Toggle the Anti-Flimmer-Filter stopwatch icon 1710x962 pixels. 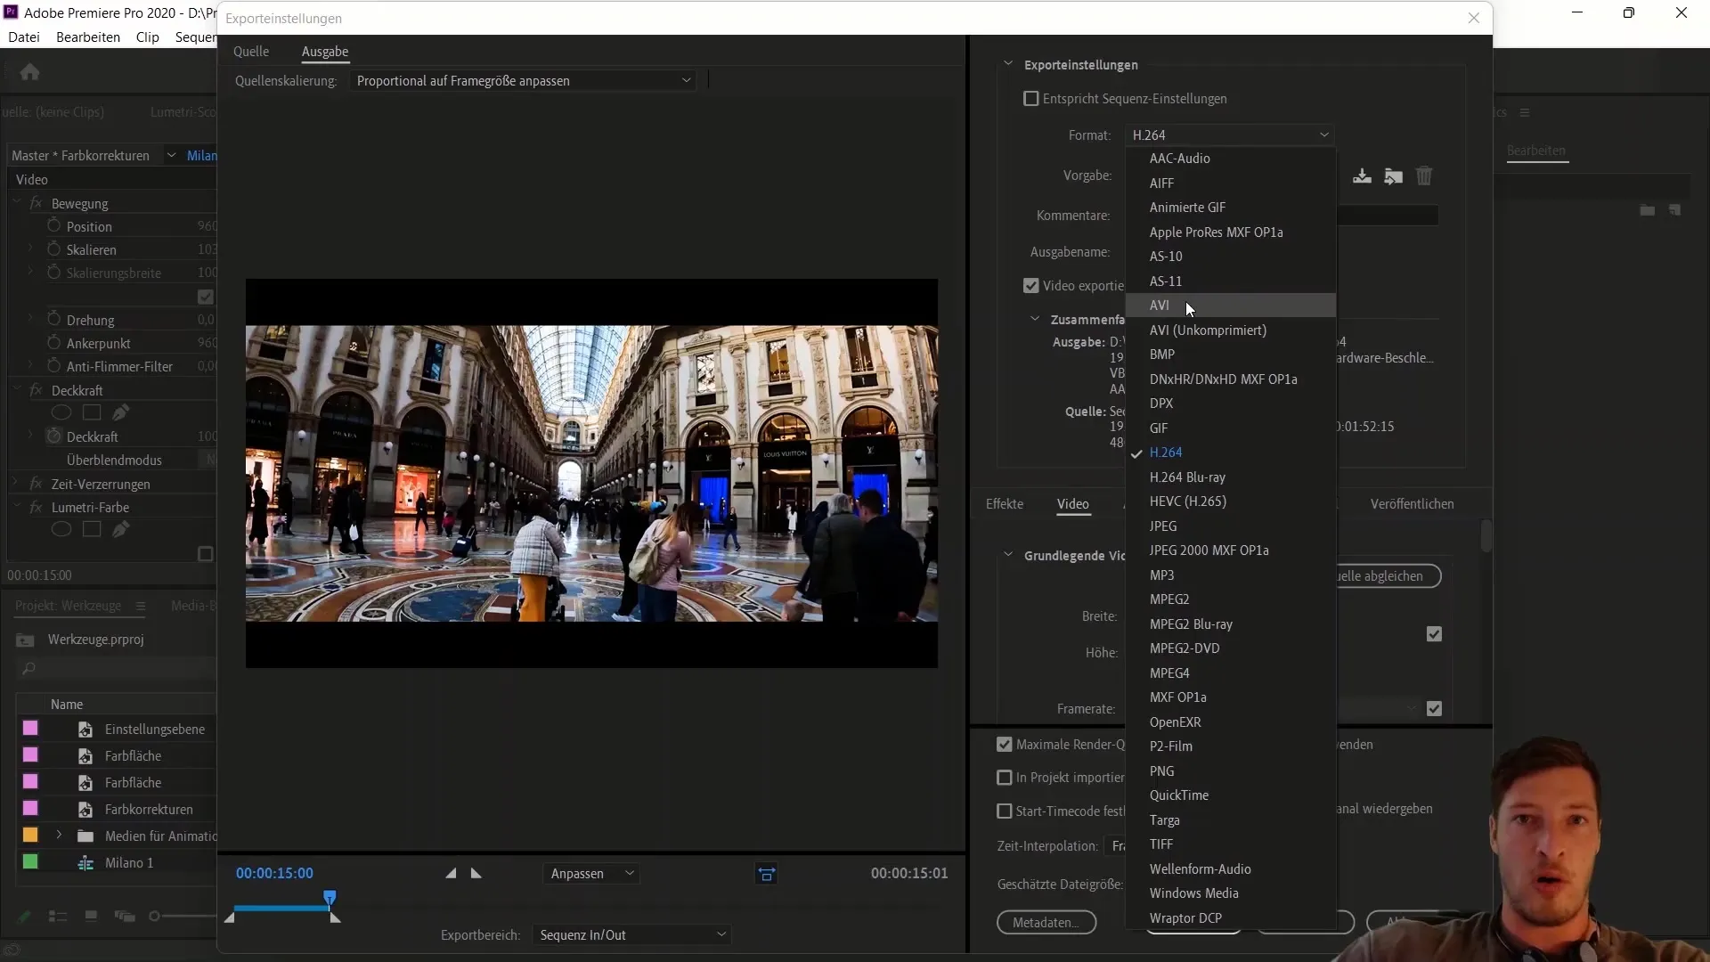53,366
